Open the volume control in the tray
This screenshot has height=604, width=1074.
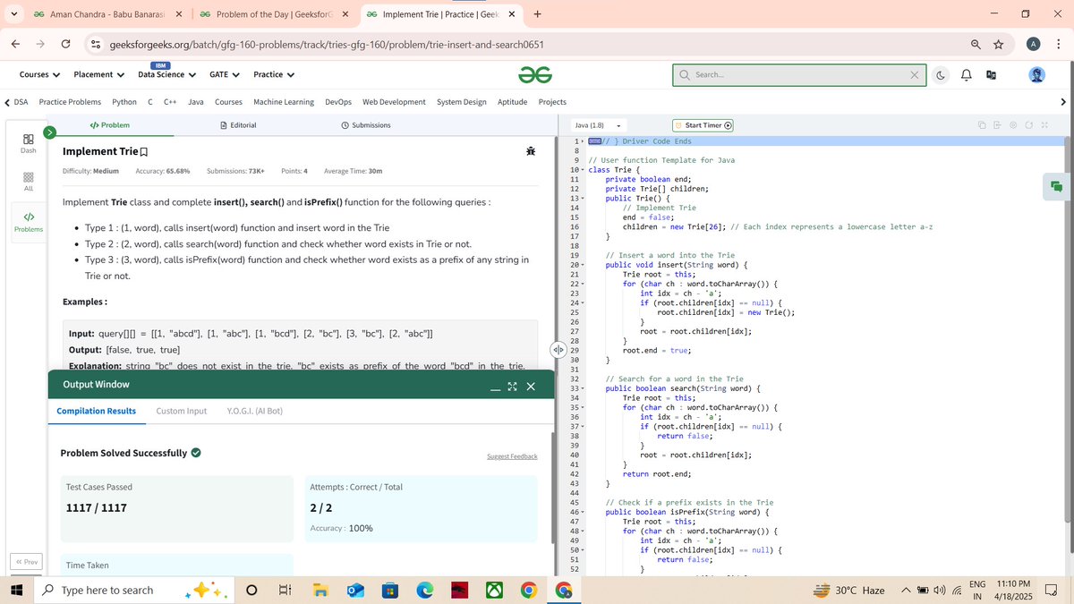[x=940, y=590]
